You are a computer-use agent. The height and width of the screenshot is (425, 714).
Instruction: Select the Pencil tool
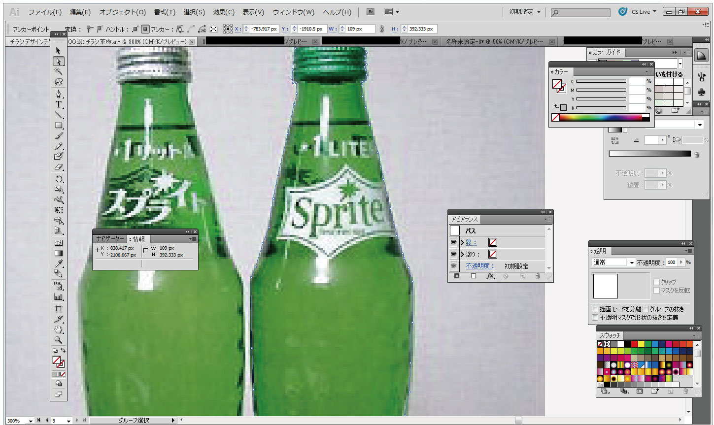click(x=59, y=146)
